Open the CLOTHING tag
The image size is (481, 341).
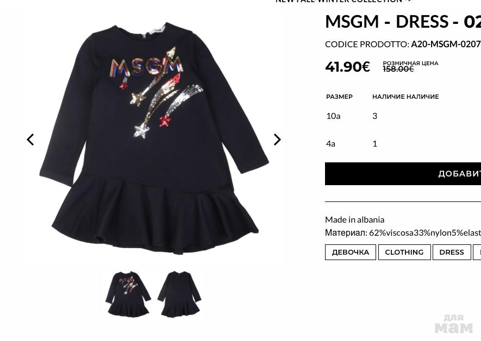(404, 252)
